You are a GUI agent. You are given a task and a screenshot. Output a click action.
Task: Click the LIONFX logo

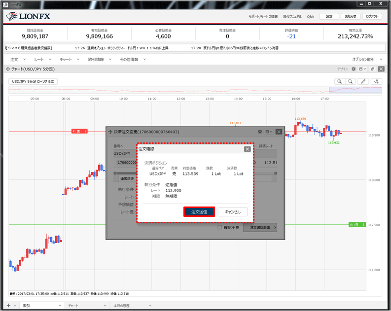[x=28, y=16]
